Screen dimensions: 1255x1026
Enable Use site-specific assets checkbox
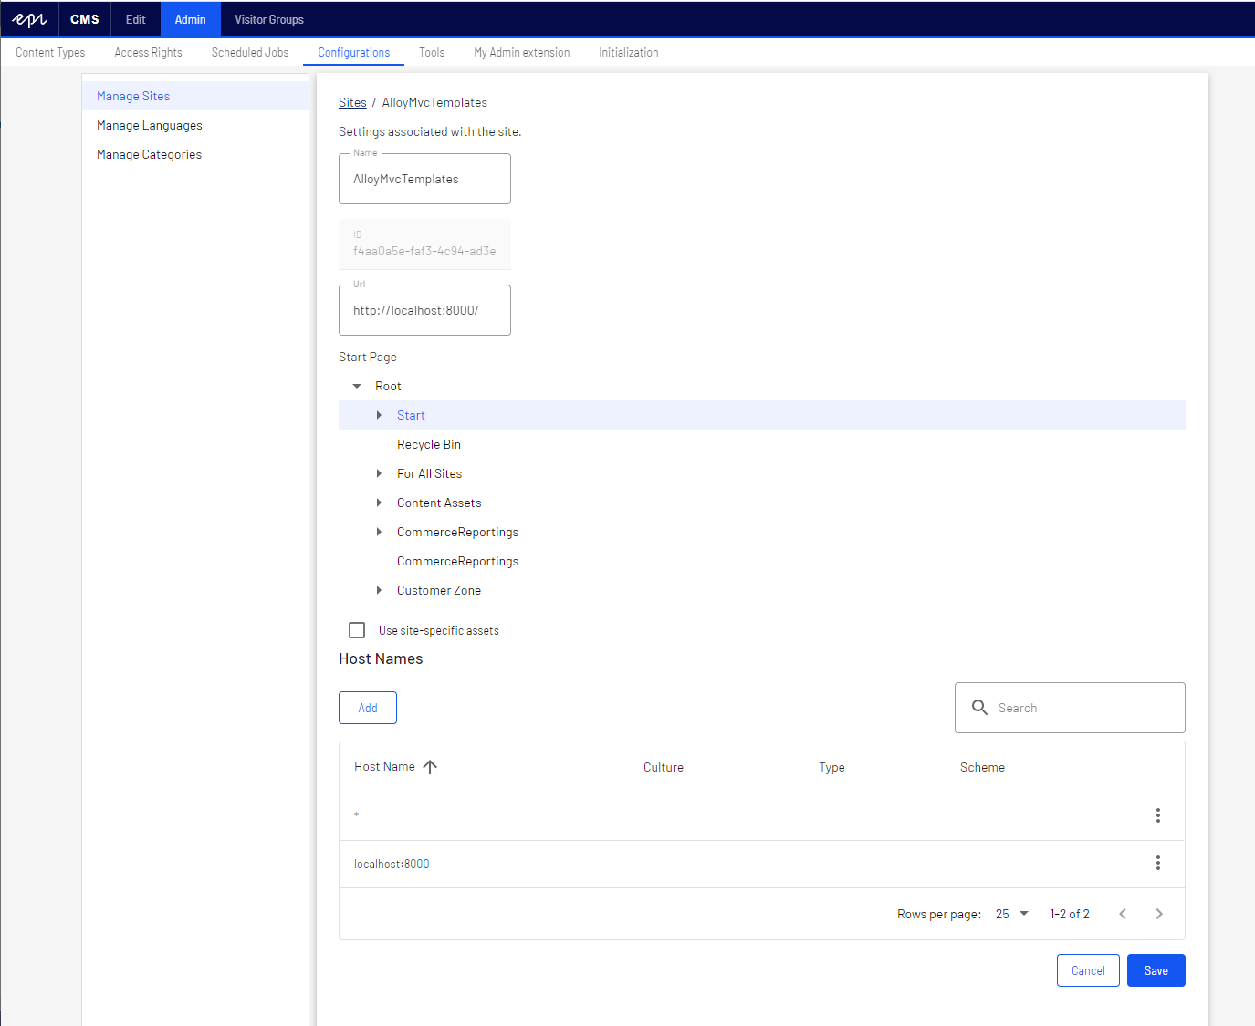(x=357, y=630)
